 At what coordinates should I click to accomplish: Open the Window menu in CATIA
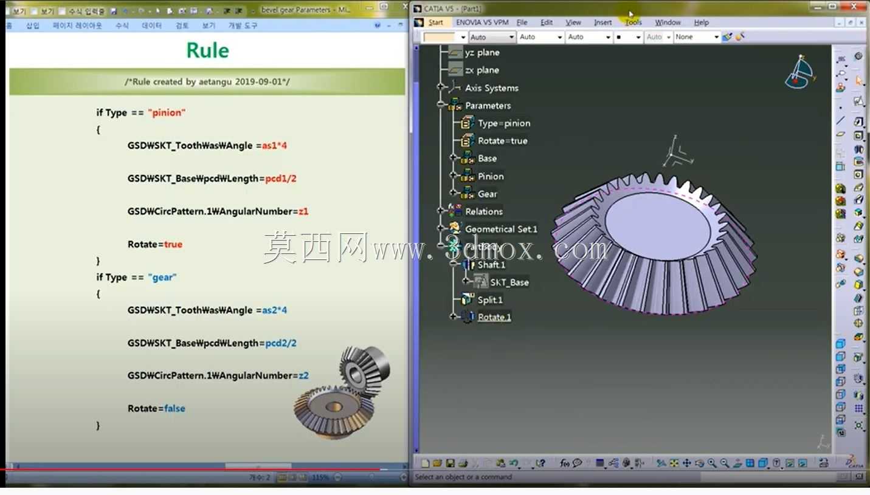pos(668,22)
